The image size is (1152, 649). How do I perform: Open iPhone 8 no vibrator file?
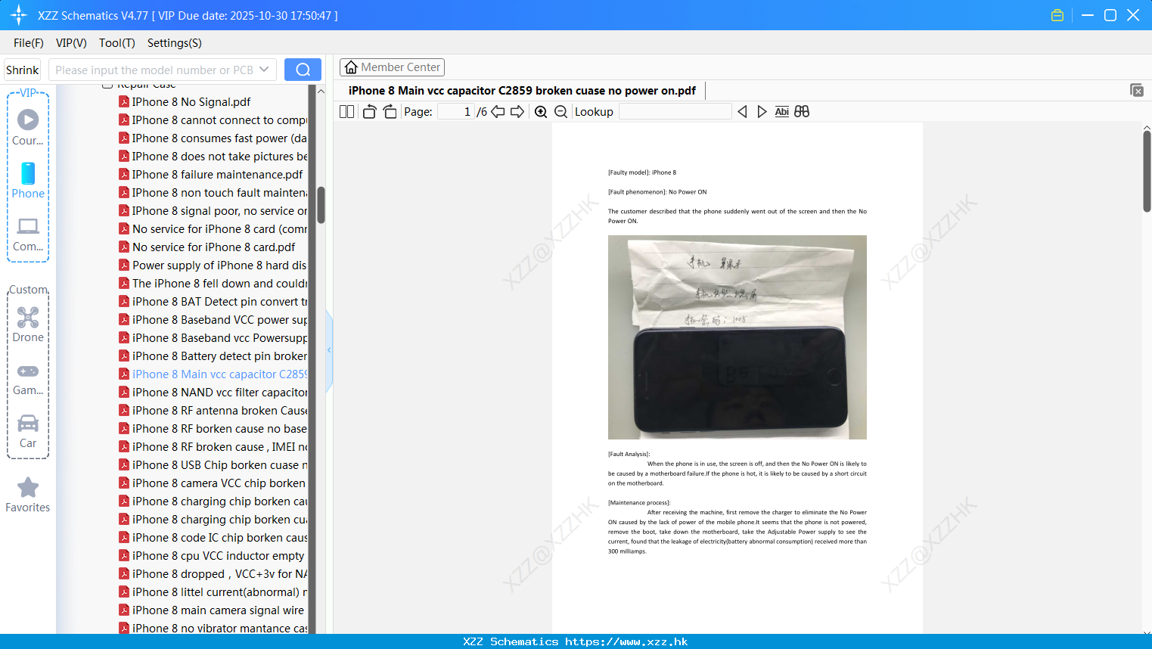(213, 629)
